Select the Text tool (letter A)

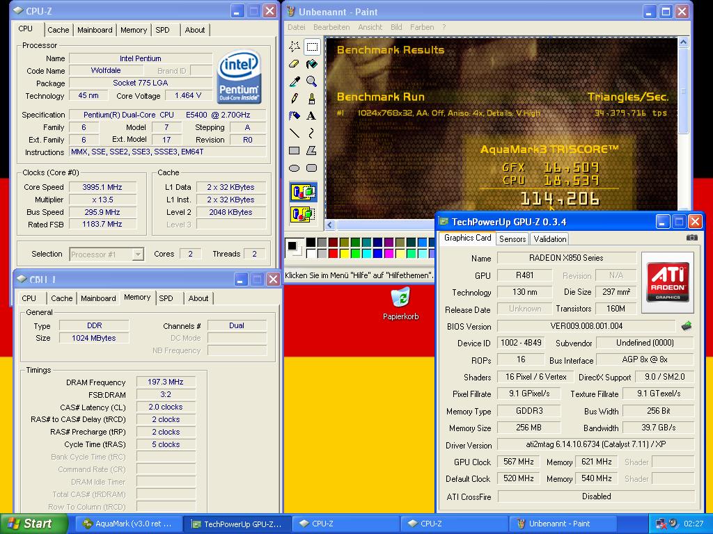pyautogui.click(x=312, y=116)
